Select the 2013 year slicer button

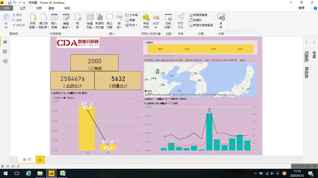161,49
